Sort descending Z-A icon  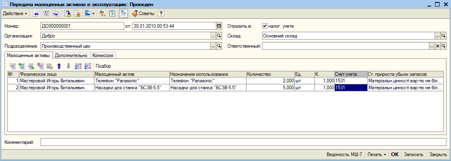coord(88,66)
